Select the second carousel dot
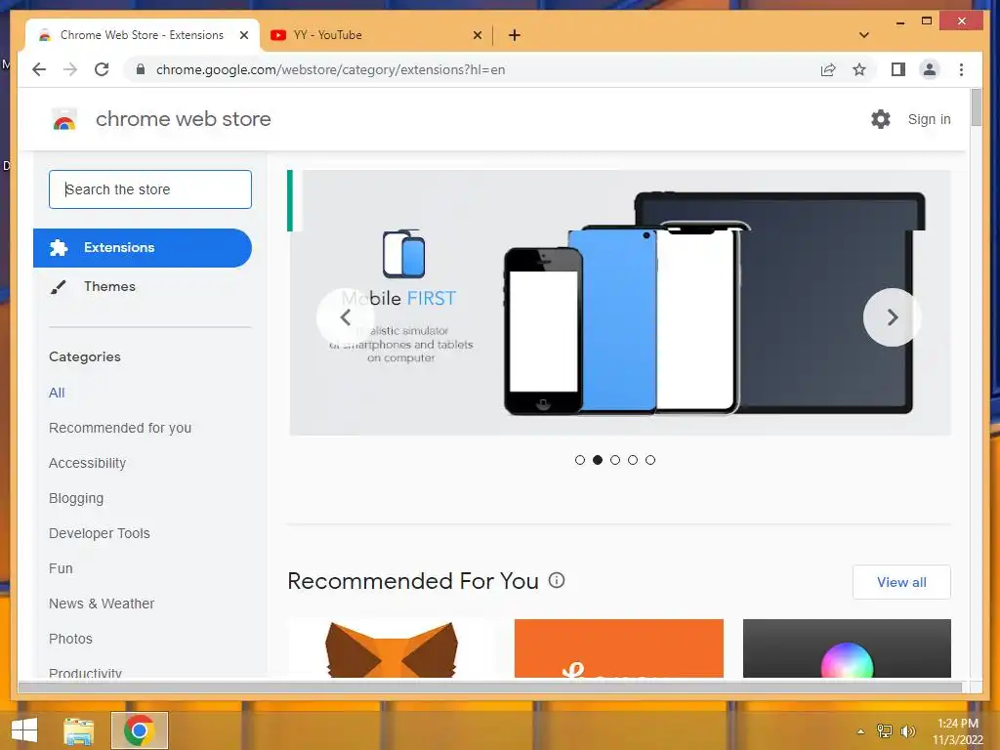This screenshot has height=750, width=1000. click(598, 460)
